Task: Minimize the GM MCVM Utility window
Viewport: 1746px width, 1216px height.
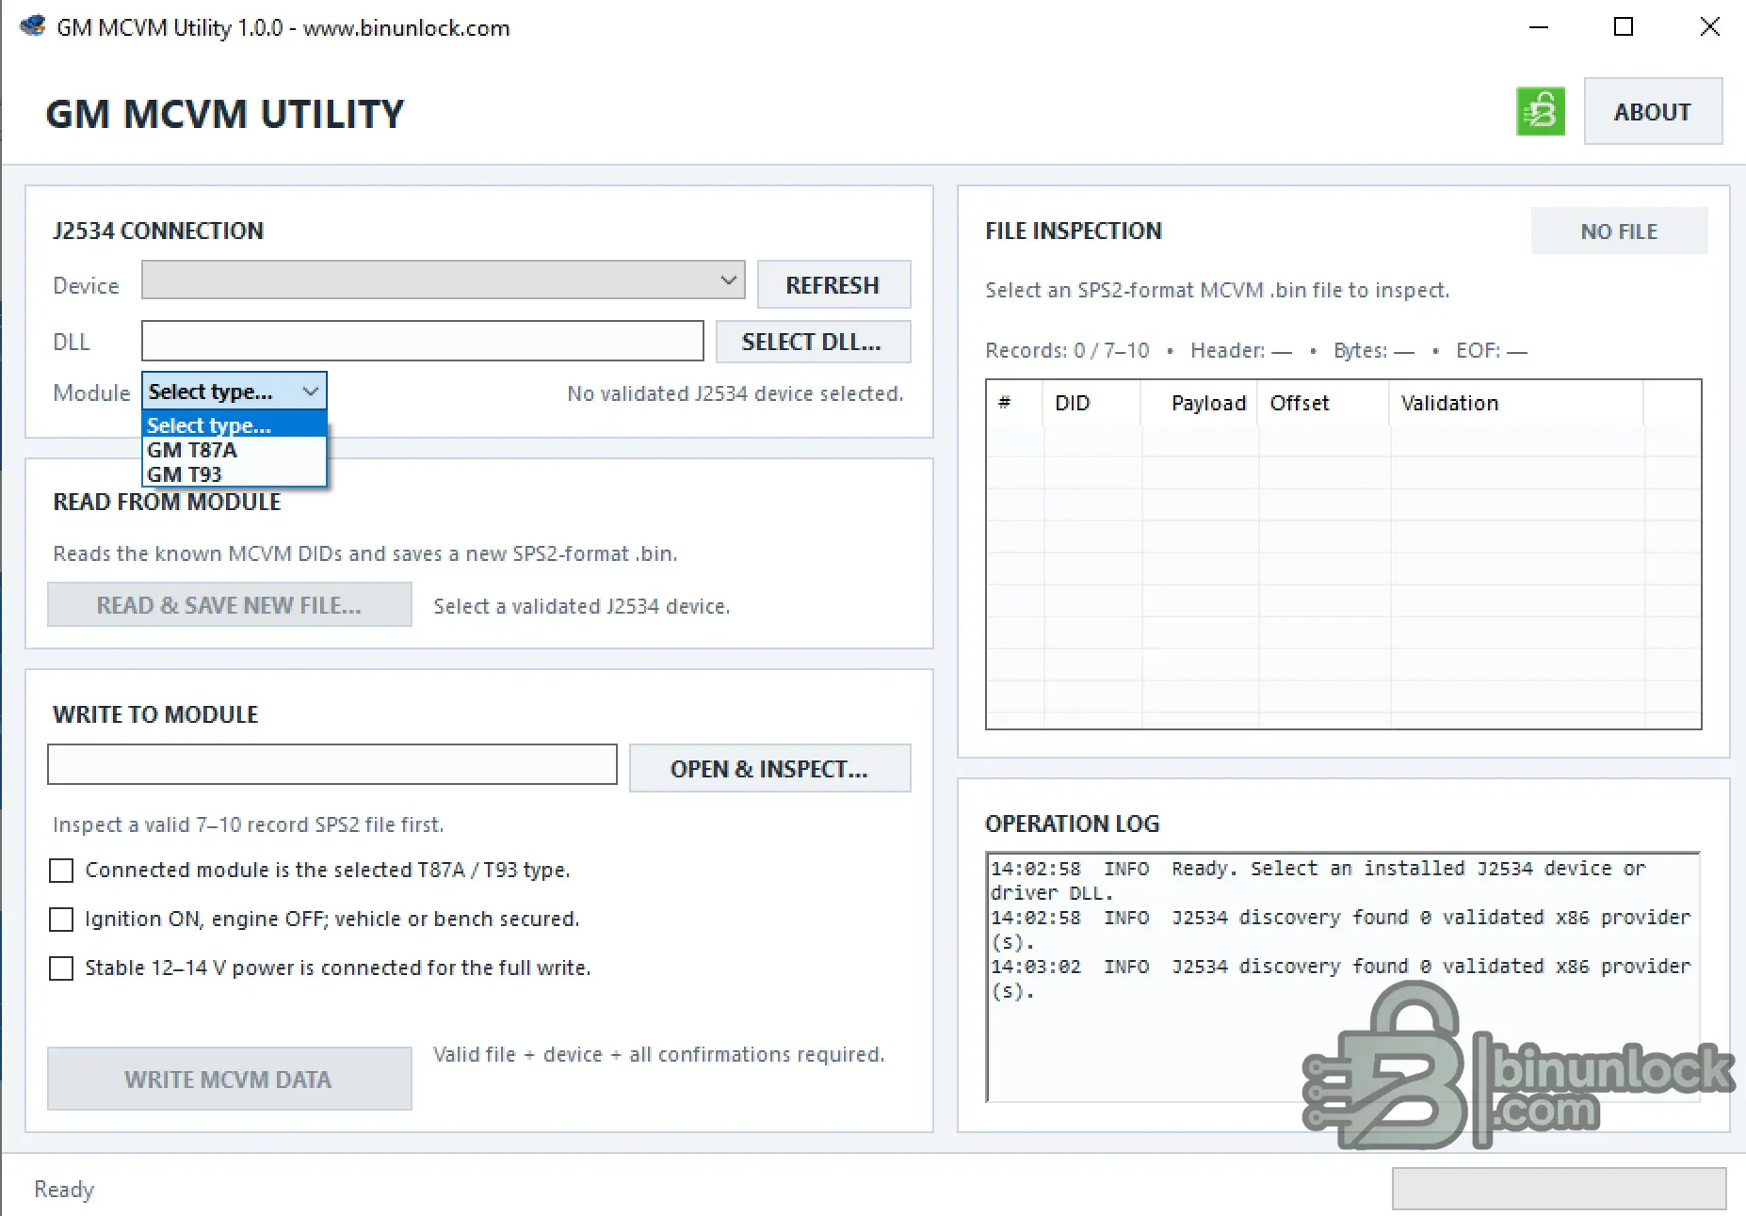Action: (x=1539, y=27)
